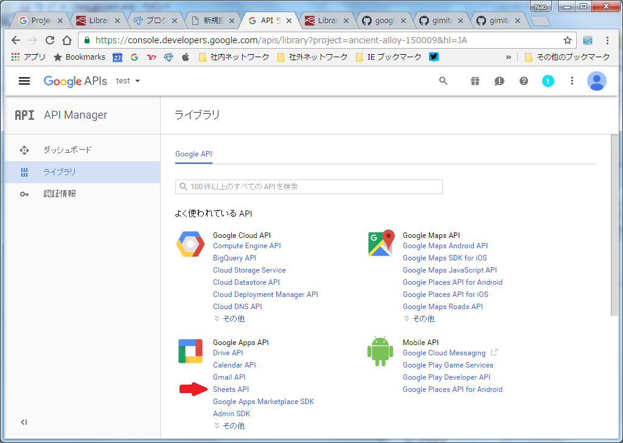Open the help question mark icon
The image size is (623, 443).
524,81
